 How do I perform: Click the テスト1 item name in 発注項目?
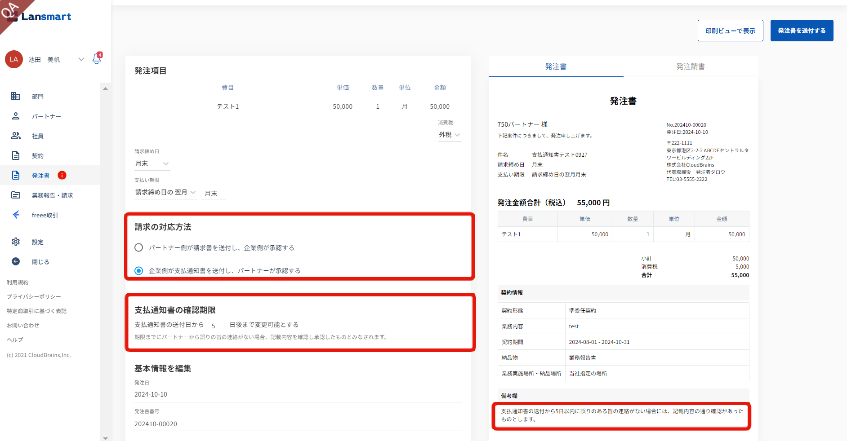coord(228,106)
